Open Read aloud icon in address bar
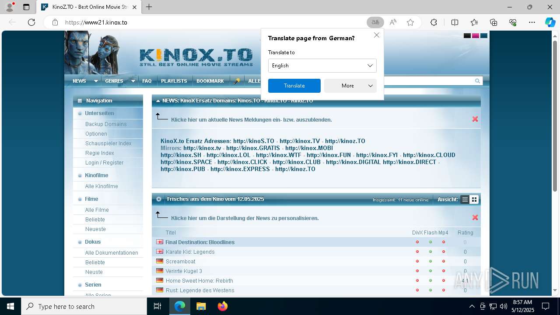560x315 pixels. tap(393, 22)
